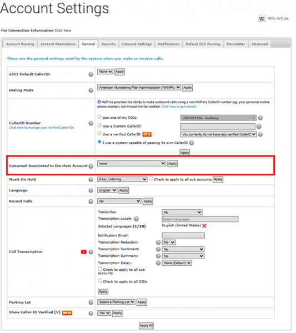Click into the Notification Email field
This screenshot has width=296, height=333.
click(x=183, y=235)
